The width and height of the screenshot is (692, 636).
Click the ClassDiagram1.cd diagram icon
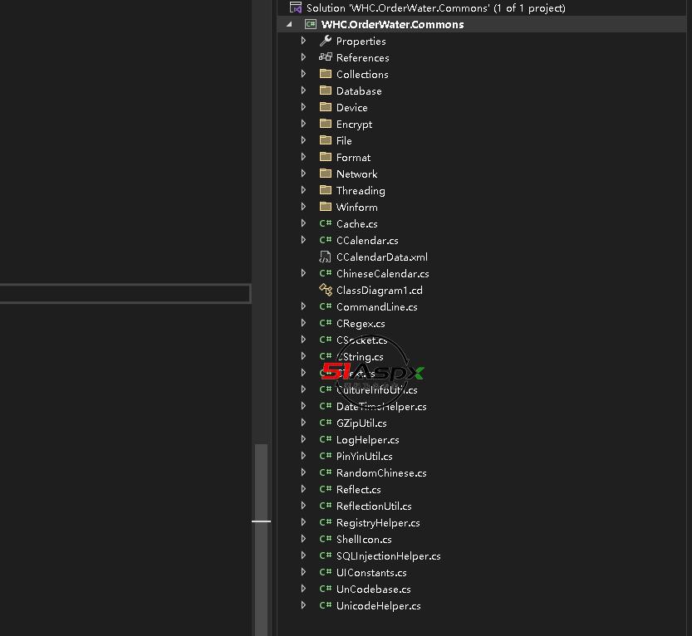pos(326,290)
